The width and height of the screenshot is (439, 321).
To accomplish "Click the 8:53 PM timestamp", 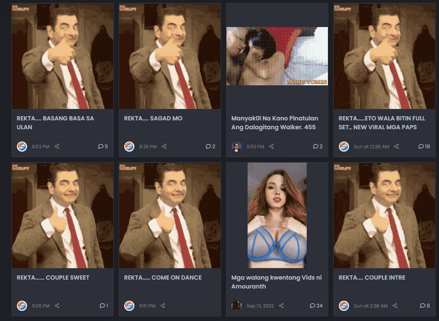I will click(x=41, y=147).
